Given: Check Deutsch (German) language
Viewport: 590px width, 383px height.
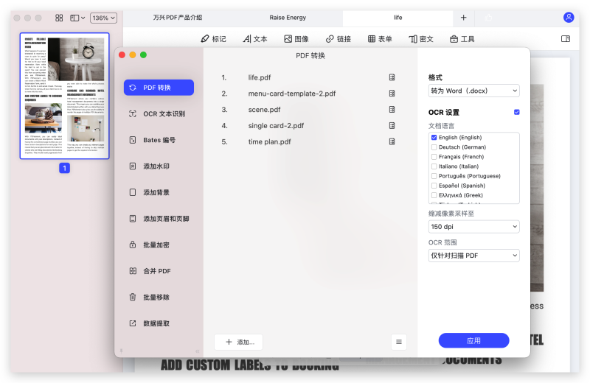Looking at the screenshot, I should pos(434,147).
